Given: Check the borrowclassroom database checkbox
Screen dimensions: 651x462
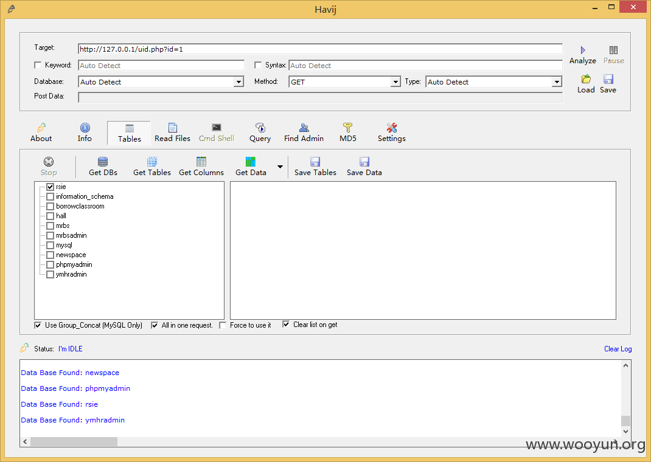Looking at the screenshot, I should click(x=50, y=206).
